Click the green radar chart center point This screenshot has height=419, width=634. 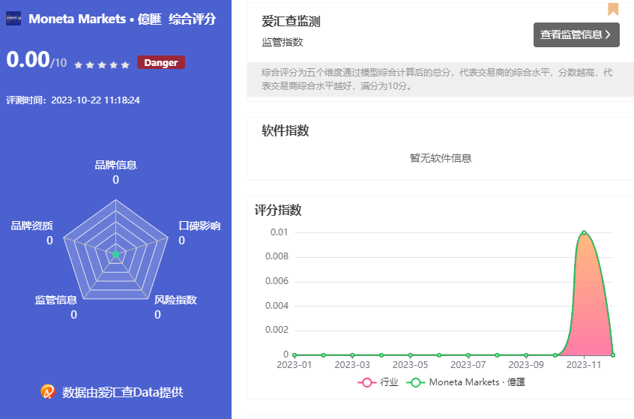pyautogui.click(x=115, y=254)
